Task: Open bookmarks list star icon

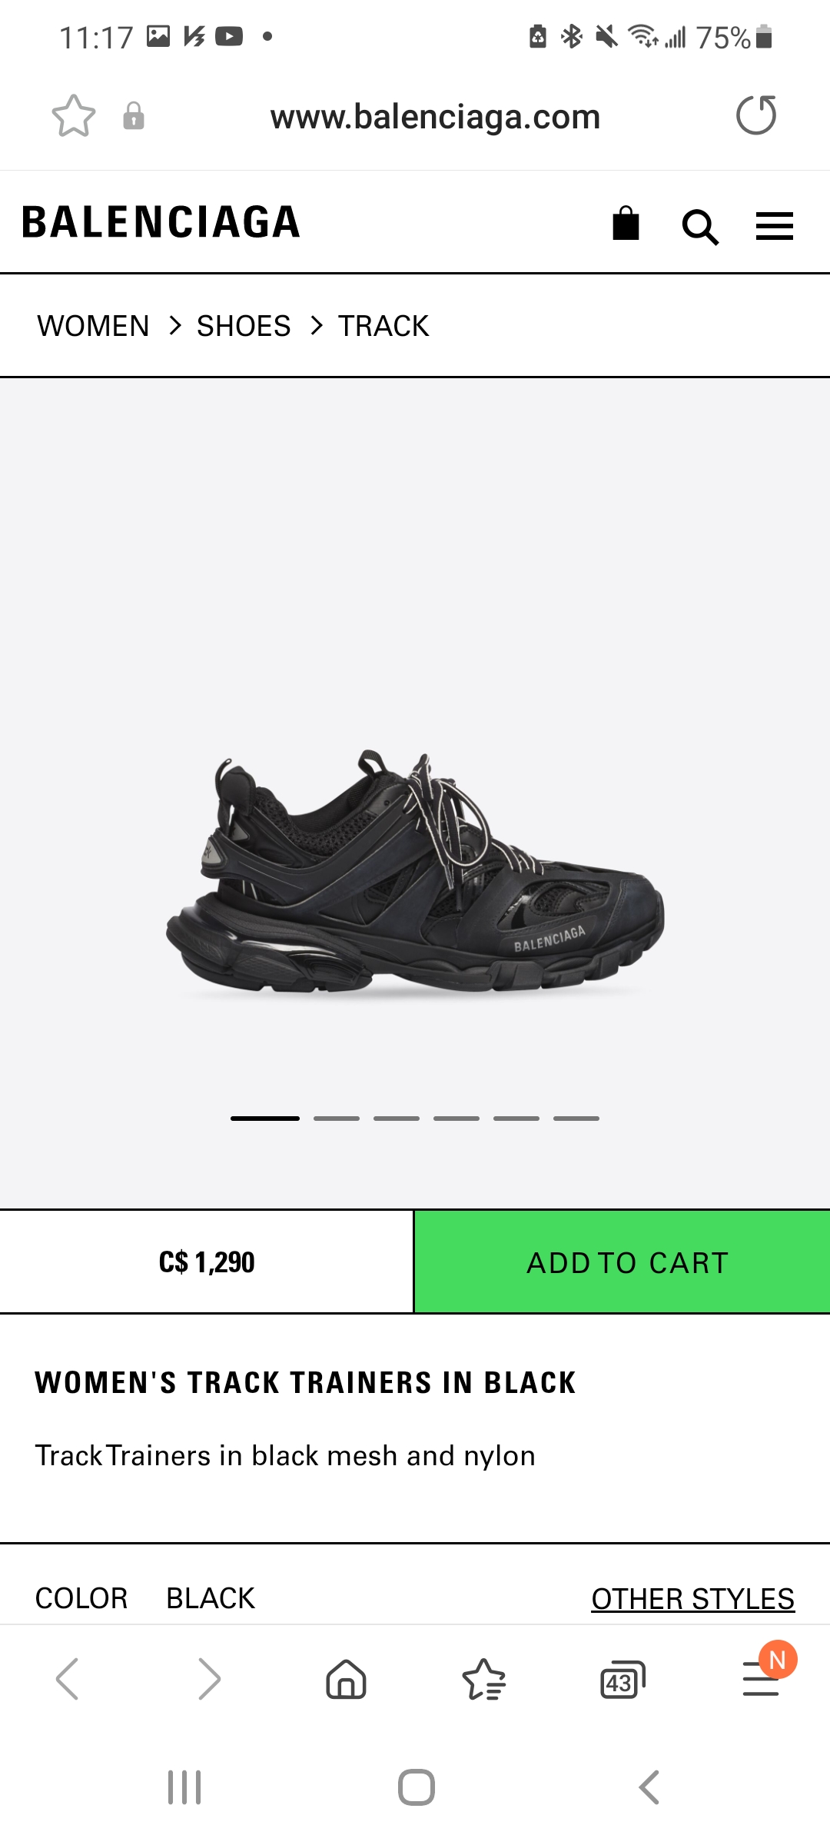Action: click(483, 1679)
